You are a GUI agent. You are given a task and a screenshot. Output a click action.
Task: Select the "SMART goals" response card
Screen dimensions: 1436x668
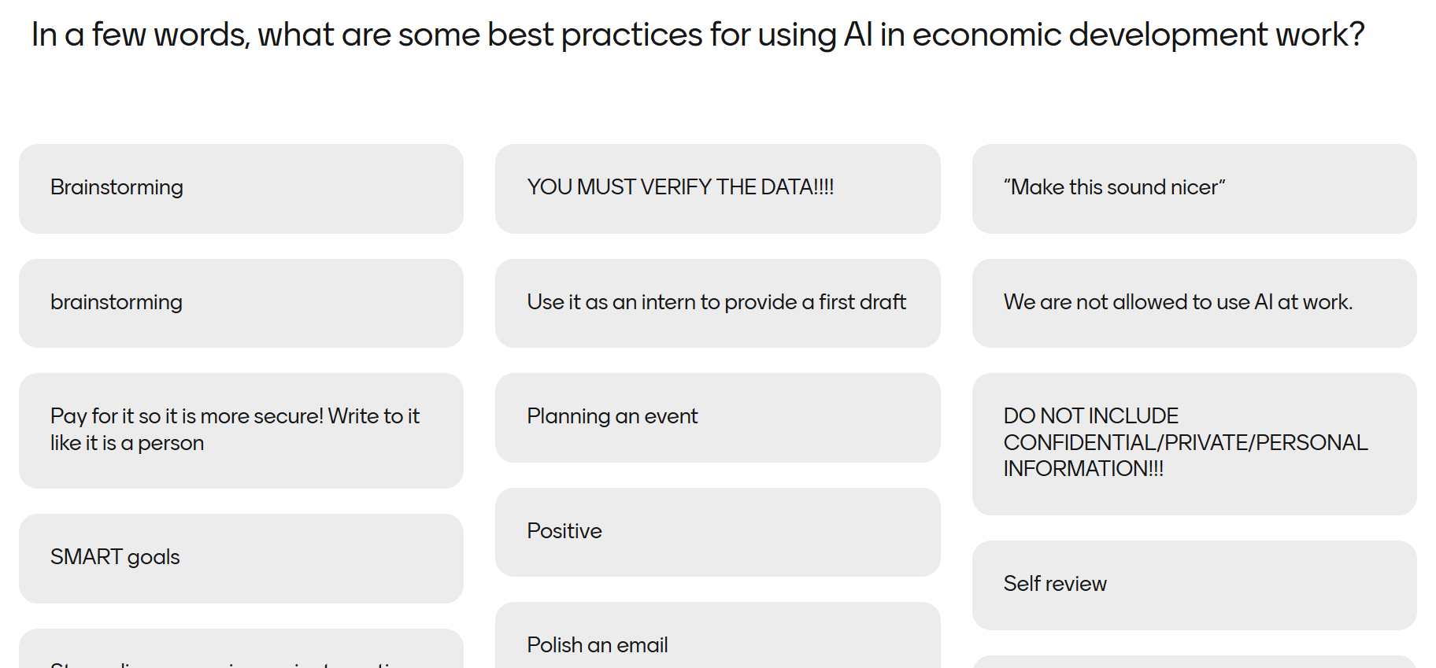click(241, 558)
